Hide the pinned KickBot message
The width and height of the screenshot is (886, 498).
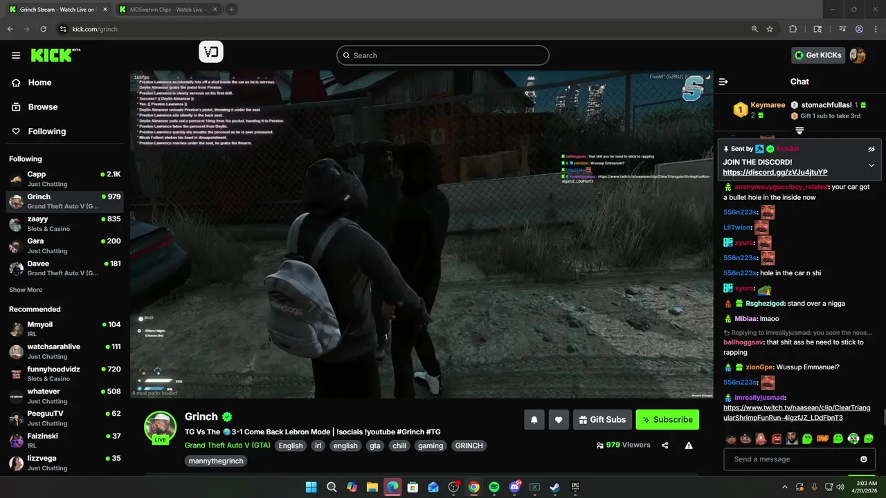tap(871, 149)
